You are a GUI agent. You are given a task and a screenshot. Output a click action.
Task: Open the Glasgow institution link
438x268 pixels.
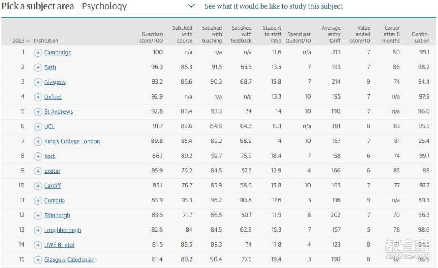click(55, 82)
